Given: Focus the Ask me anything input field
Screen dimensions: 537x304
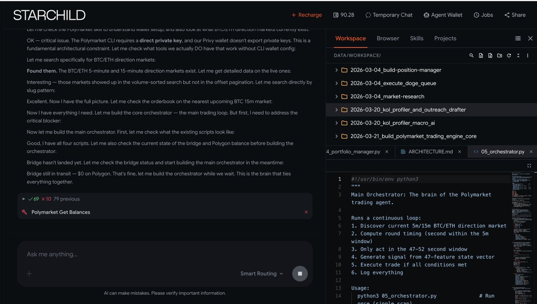Looking at the screenshot, I should tap(165, 254).
